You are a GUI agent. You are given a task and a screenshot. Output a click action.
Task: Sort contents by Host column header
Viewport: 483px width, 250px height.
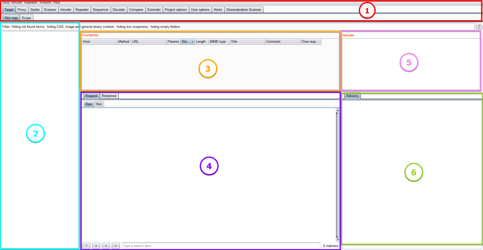point(99,42)
